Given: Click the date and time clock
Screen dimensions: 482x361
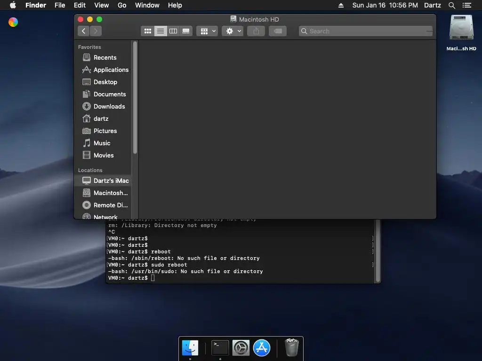Looking at the screenshot, I should tap(385, 5).
